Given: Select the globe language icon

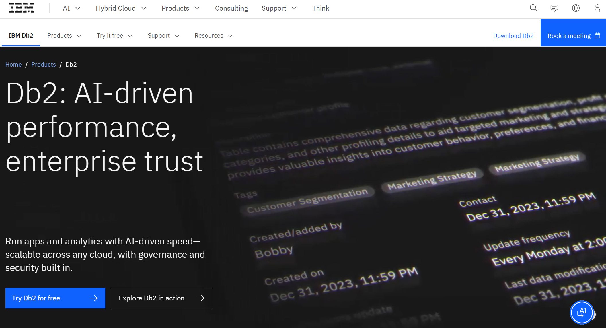Looking at the screenshot, I should tap(576, 8).
